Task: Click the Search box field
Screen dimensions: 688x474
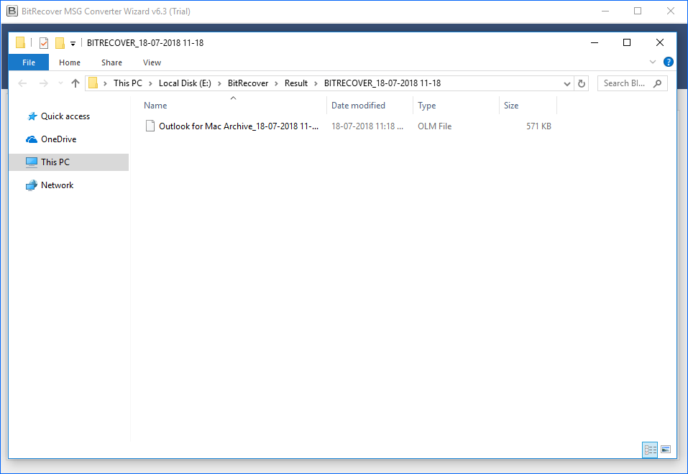Action: coord(632,83)
